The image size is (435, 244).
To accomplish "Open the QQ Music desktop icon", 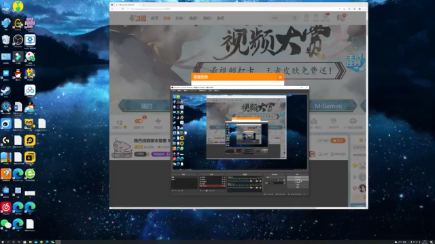I will (x=18, y=6).
